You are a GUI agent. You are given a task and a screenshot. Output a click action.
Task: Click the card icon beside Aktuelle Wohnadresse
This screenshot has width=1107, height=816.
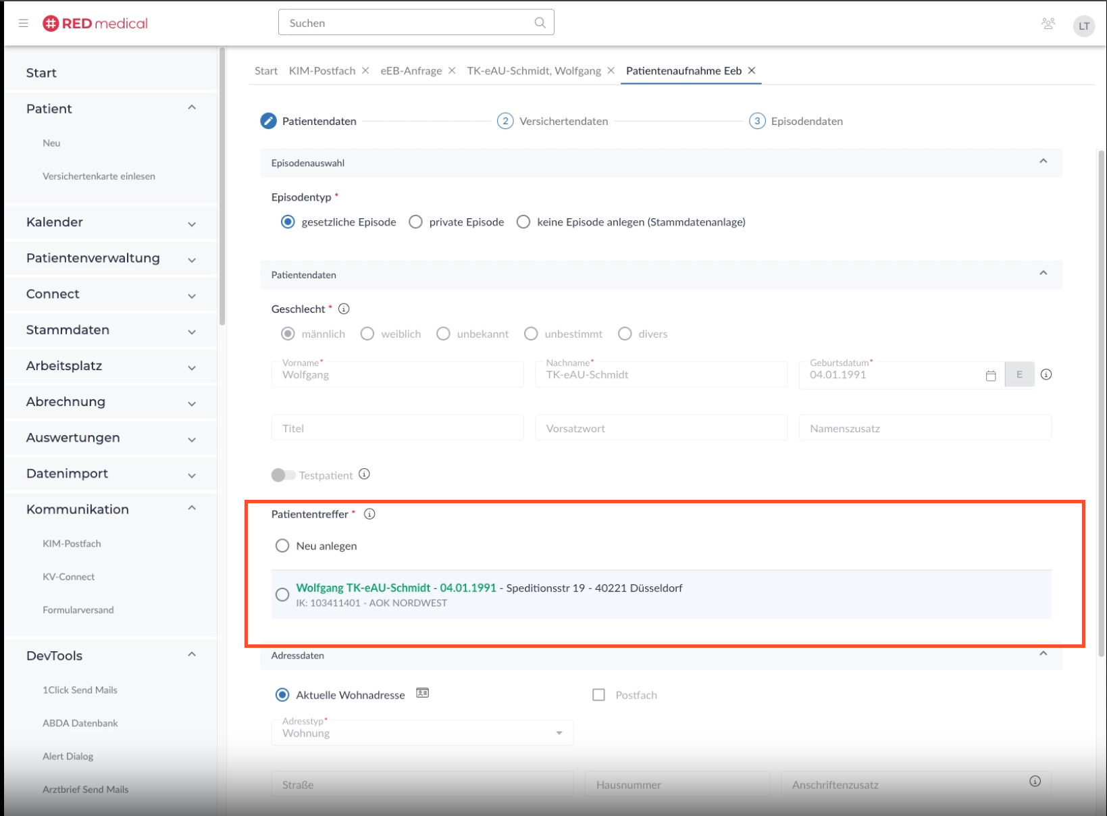pyautogui.click(x=422, y=693)
